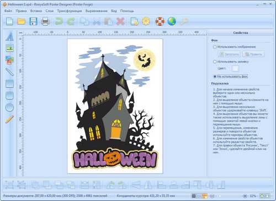
Task: Click the lifebuoy Help icon
Action: tap(160, 21)
